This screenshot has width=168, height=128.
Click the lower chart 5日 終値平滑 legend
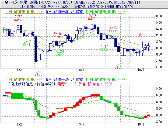65,80
